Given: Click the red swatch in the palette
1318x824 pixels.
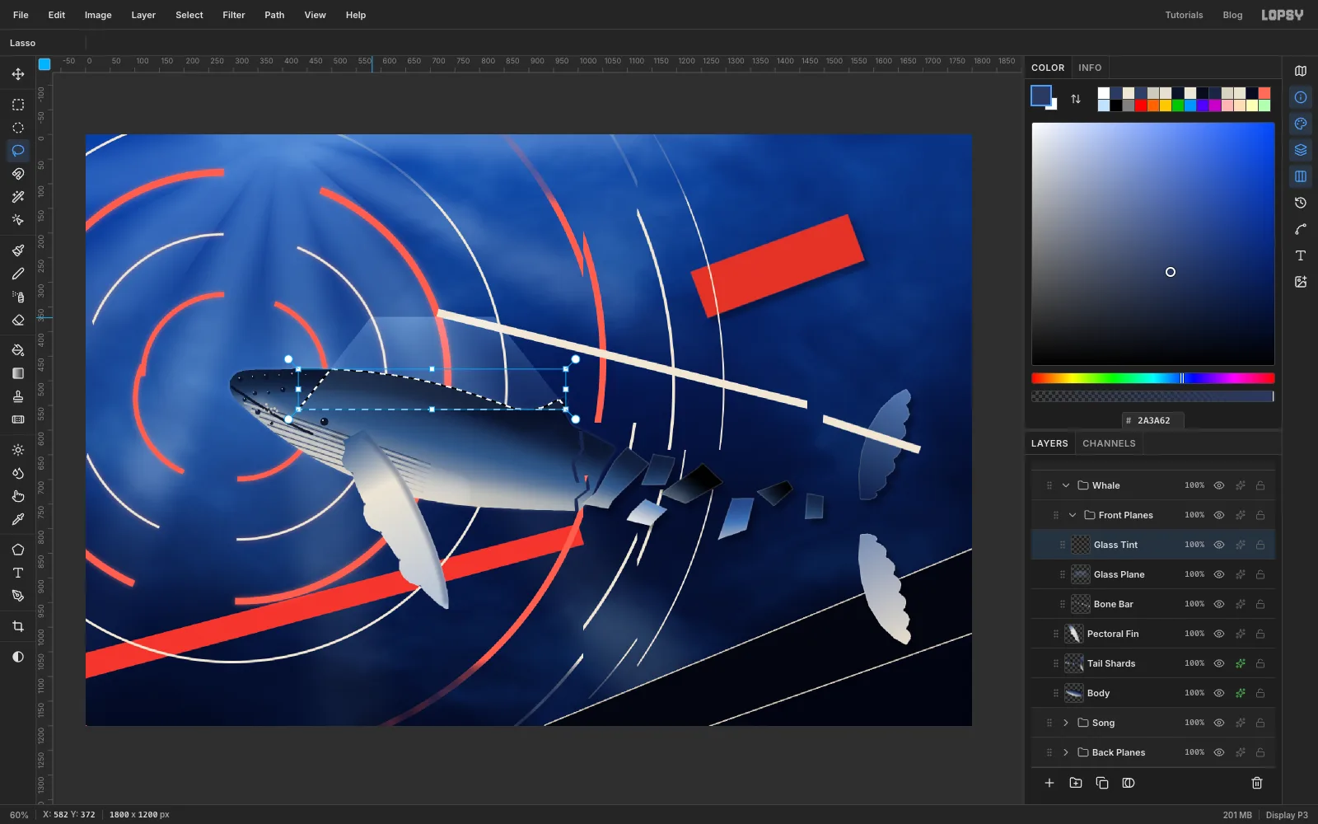Looking at the screenshot, I should (1141, 105).
